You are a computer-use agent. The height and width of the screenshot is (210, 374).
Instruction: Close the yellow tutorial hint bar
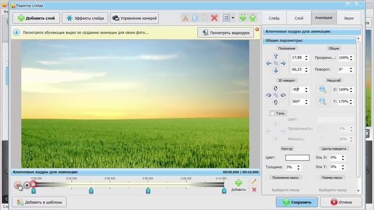click(257, 29)
